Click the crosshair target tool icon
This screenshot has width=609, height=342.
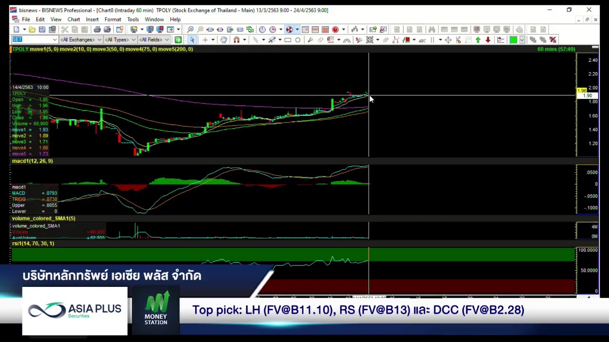point(448,40)
